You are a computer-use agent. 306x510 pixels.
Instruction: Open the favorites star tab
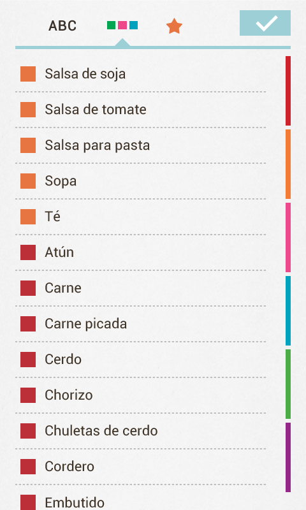coord(174,26)
